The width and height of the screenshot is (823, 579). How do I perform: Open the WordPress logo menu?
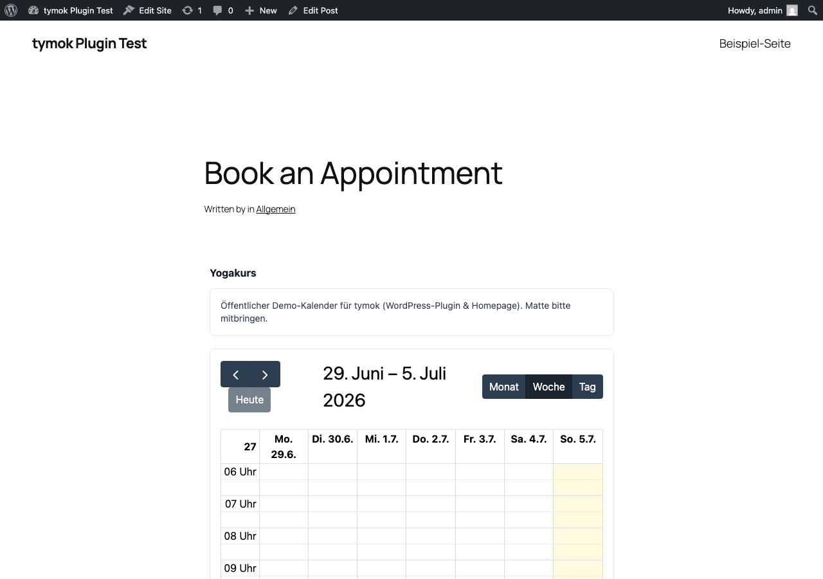coord(11,10)
